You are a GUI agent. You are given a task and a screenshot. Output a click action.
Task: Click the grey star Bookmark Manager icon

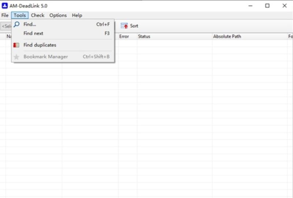point(16,57)
